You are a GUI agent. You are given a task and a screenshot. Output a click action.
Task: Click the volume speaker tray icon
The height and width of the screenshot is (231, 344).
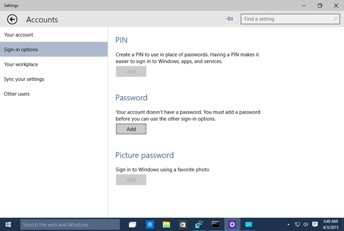(x=306, y=224)
